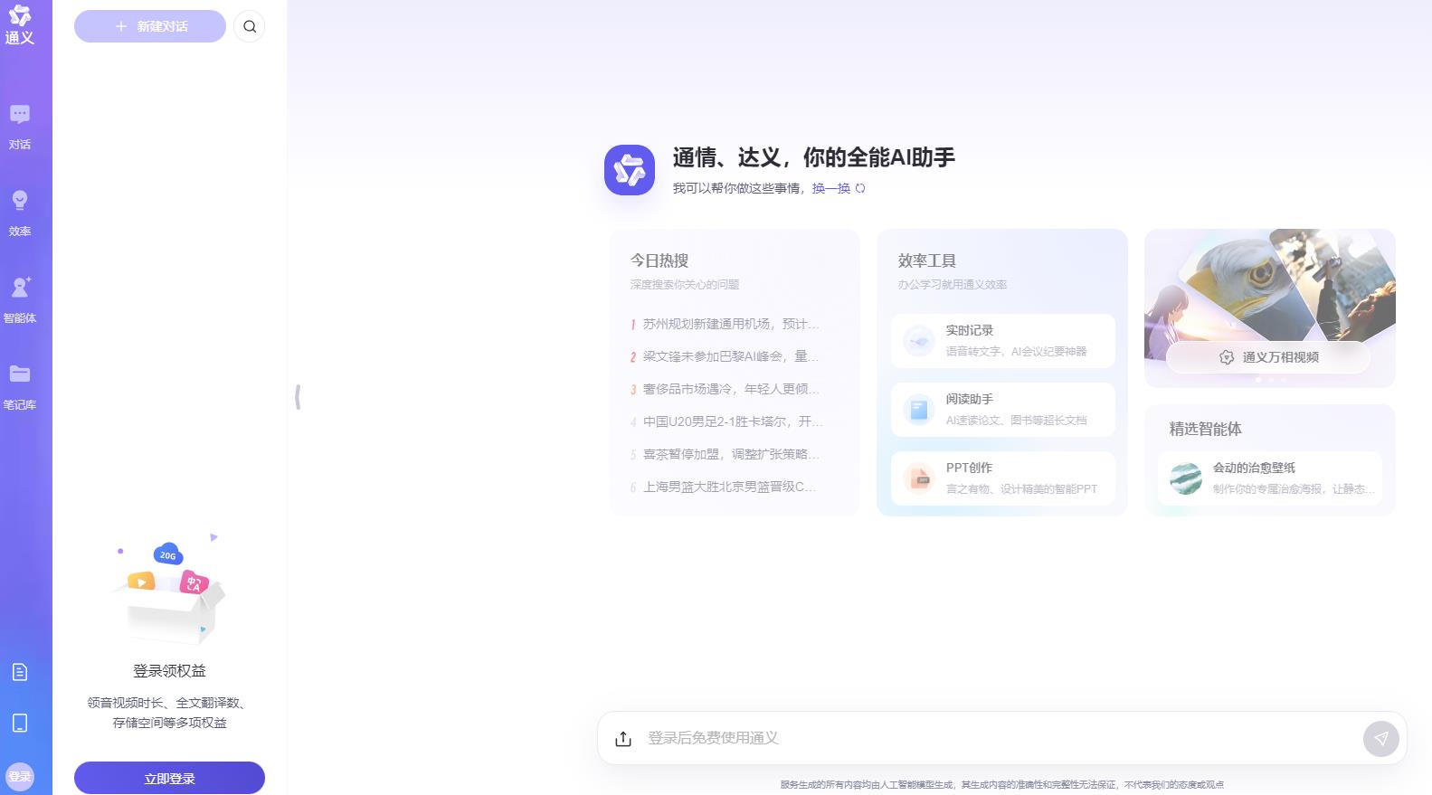Click the upload icon in input box
The height and width of the screenshot is (795, 1432).
623,739
